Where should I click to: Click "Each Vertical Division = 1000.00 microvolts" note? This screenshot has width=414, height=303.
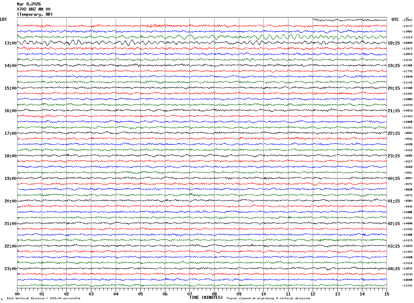coord(43,299)
